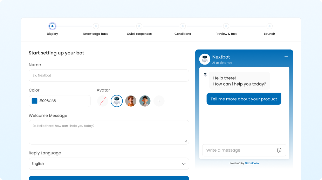Screen dimensions: 322x180
Task: Select the robot avatar
Action: click(x=117, y=101)
